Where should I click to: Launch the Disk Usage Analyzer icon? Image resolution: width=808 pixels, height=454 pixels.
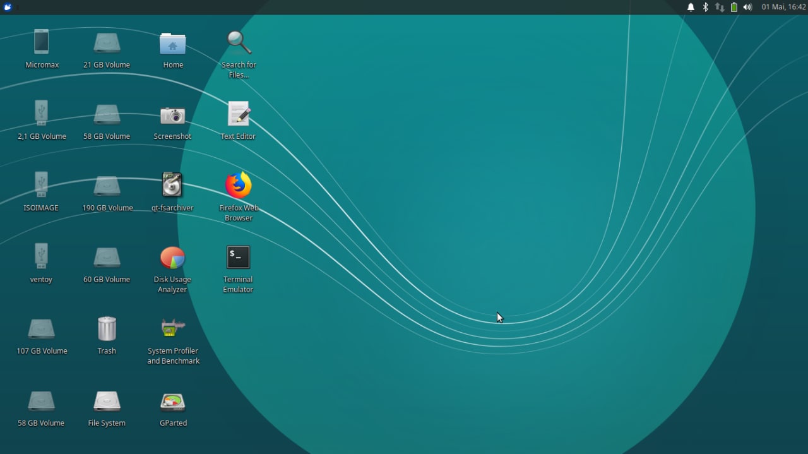pos(172,258)
